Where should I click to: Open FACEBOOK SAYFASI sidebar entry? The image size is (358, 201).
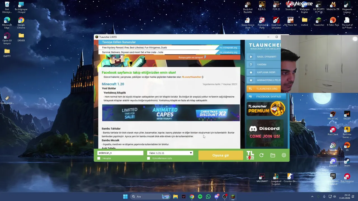pyautogui.click(x=266, y=97)
